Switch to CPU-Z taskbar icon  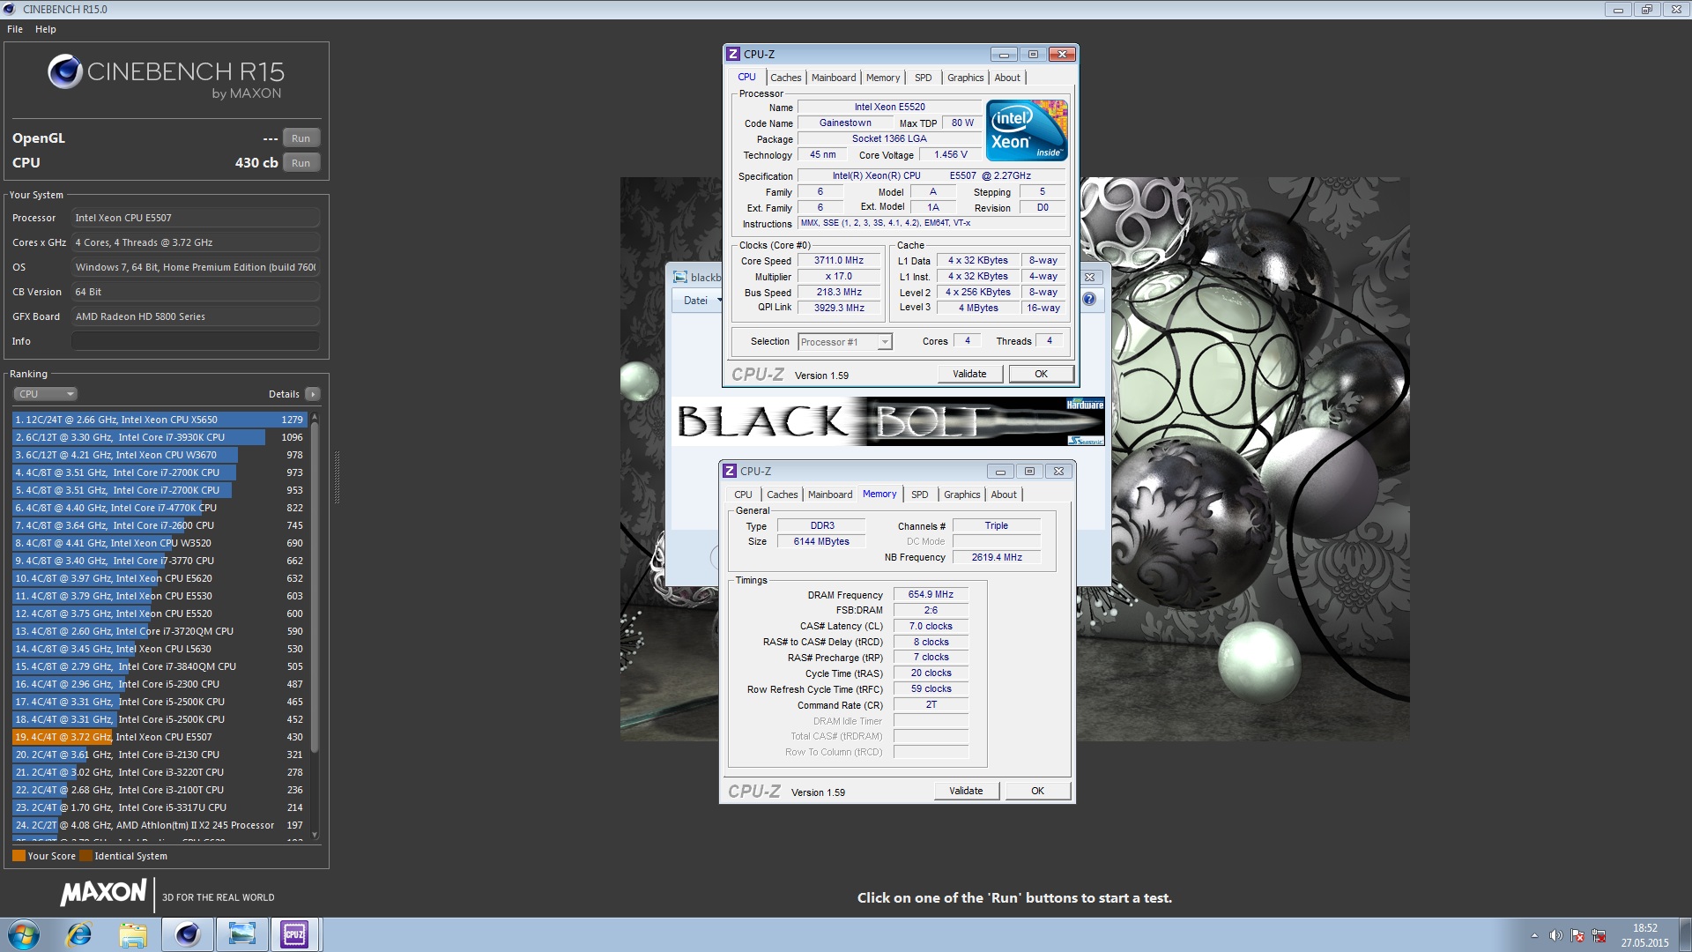click(294, 934)
